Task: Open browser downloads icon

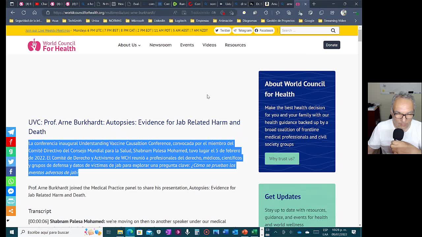Action: coord(300,13)
